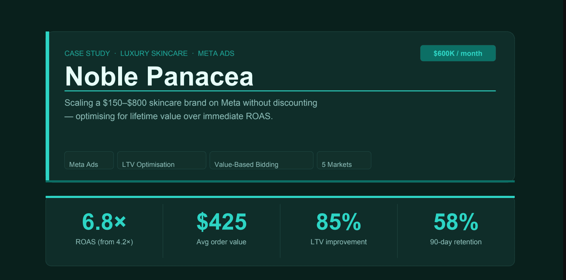Click the teal divider line above stats
The height and width of the screenshot is (280, 566).
point(280,197)
